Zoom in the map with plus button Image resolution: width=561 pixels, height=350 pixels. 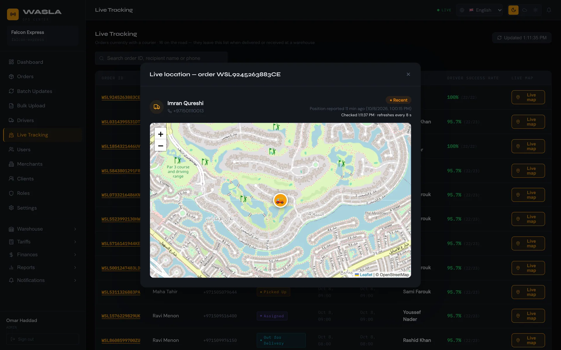pyautogui.click(x=160, y=134)
